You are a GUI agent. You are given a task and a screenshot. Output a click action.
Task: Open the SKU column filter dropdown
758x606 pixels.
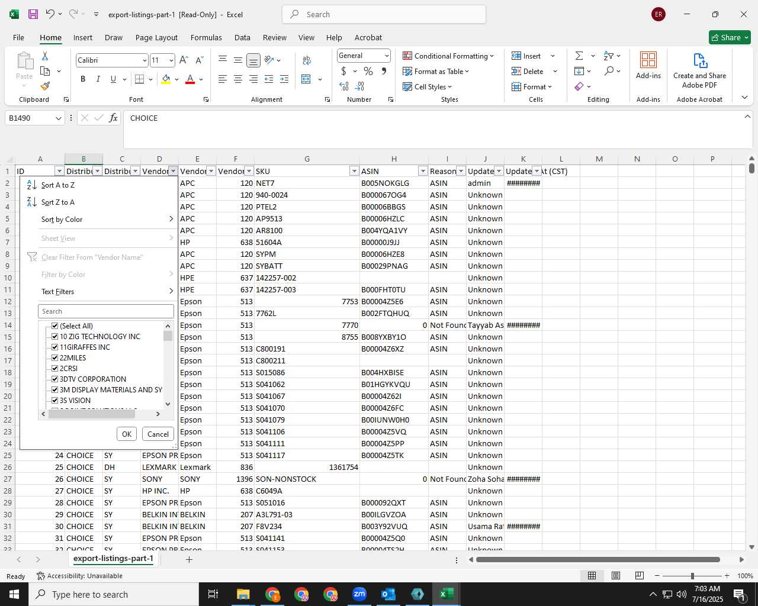(354, 171)
